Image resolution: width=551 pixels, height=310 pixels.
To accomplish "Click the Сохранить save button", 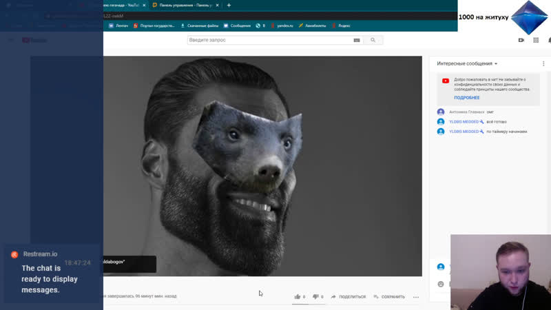I will coord(389,297).
